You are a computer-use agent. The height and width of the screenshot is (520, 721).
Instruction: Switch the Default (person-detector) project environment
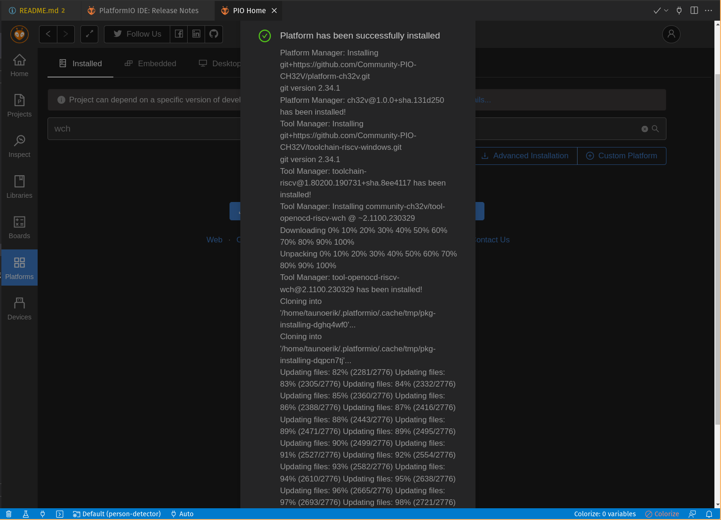[117, 514]
